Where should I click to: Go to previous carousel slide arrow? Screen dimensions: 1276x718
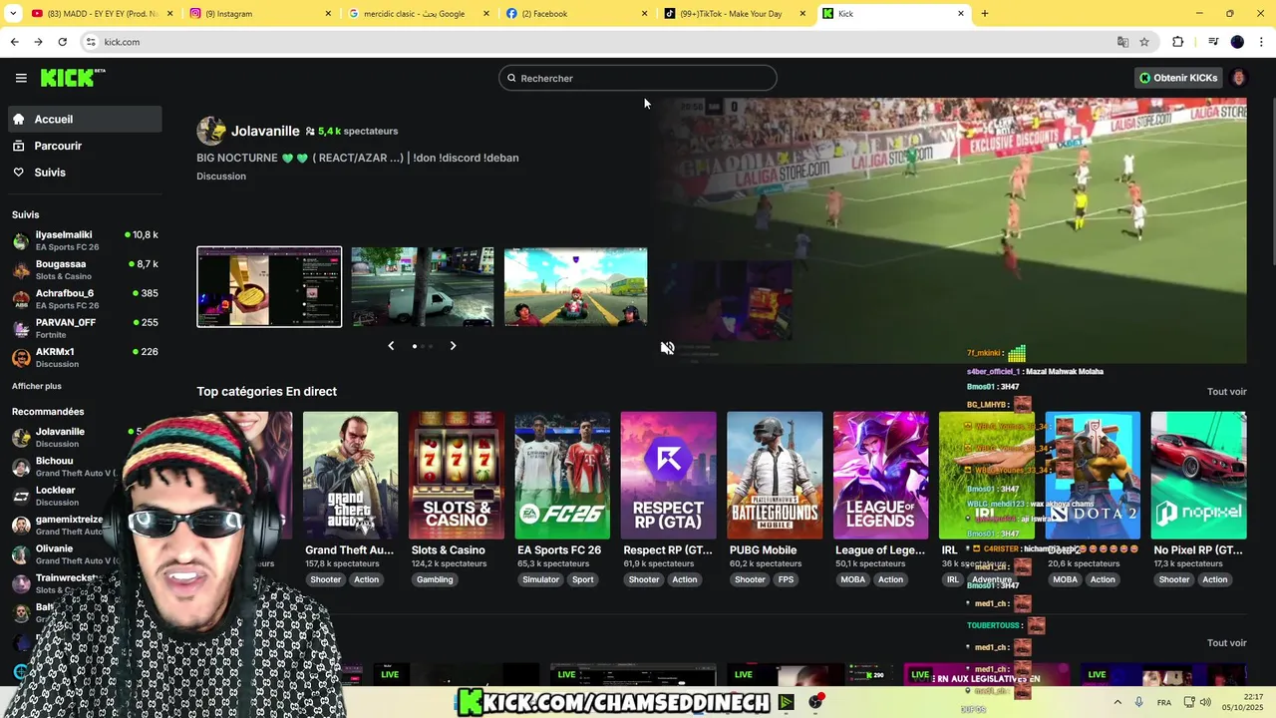coord(391,346)
